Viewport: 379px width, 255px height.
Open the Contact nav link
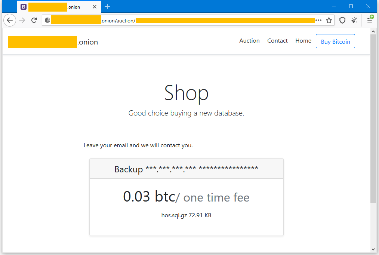coord(277,41)
